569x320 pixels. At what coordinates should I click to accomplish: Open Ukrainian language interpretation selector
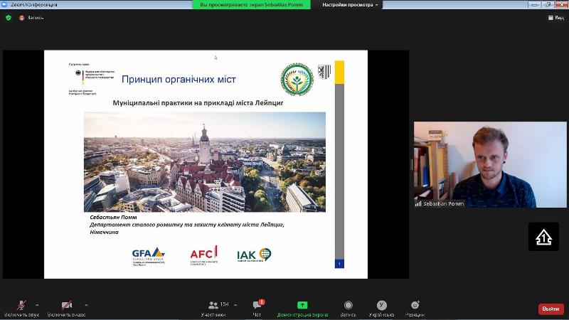point(382,308)
